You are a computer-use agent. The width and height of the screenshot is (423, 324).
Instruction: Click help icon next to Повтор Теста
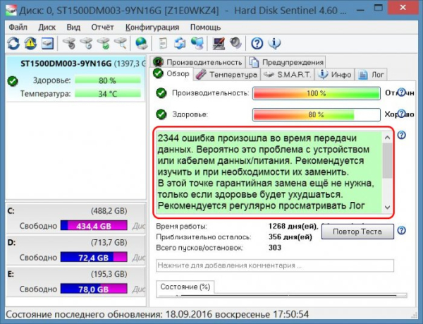click(401, 231)
